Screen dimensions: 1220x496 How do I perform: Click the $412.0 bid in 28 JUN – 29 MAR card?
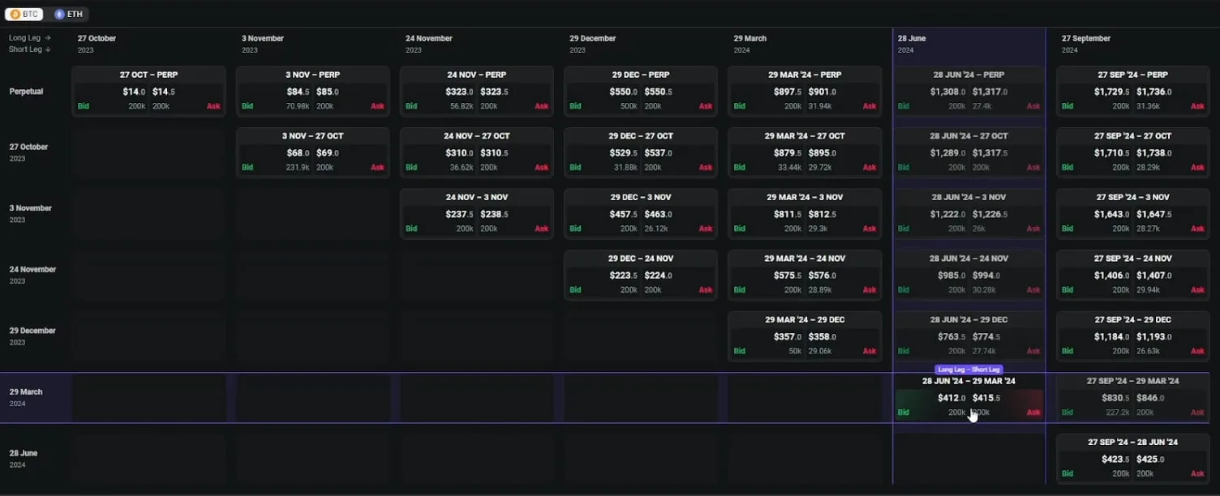tap(952, 398)
